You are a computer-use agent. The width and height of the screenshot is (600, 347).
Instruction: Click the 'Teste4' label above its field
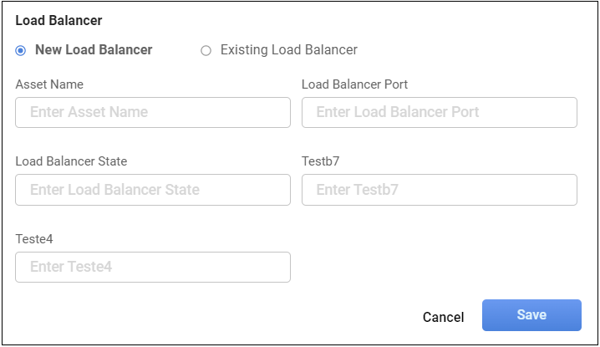(34, 239)
